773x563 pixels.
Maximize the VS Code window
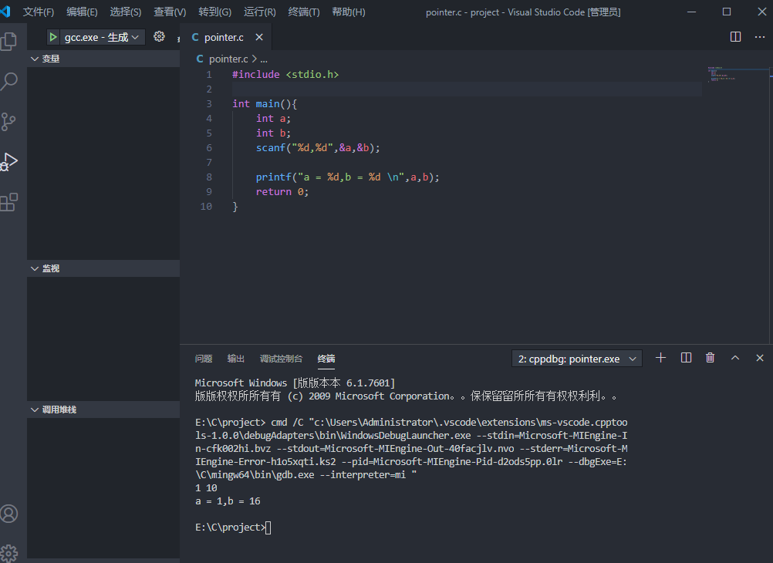[x=727, y=12]
